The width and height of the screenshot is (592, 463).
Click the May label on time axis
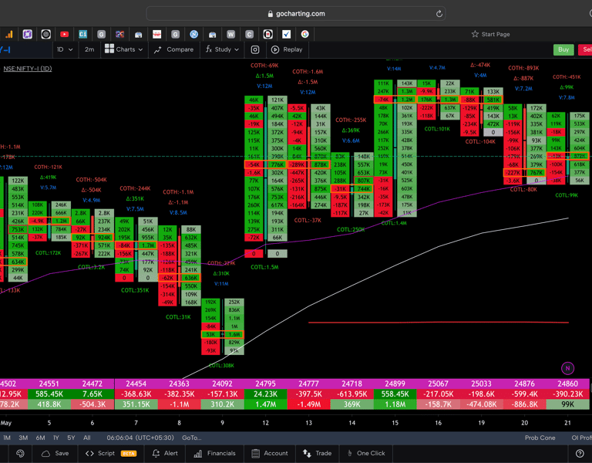click(5, 423)
